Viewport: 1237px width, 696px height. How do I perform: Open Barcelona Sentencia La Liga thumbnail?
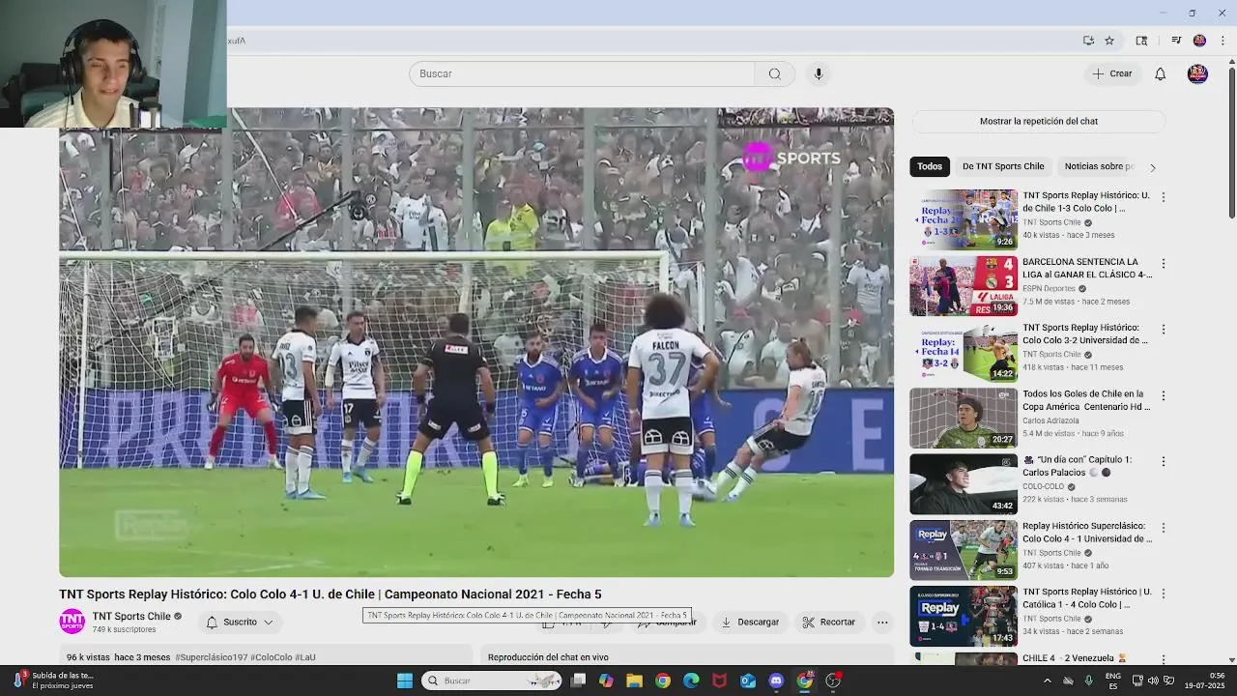[964, 285]
